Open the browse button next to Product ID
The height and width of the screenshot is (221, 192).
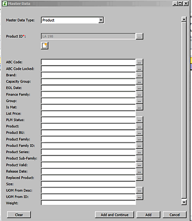(139, 36)
